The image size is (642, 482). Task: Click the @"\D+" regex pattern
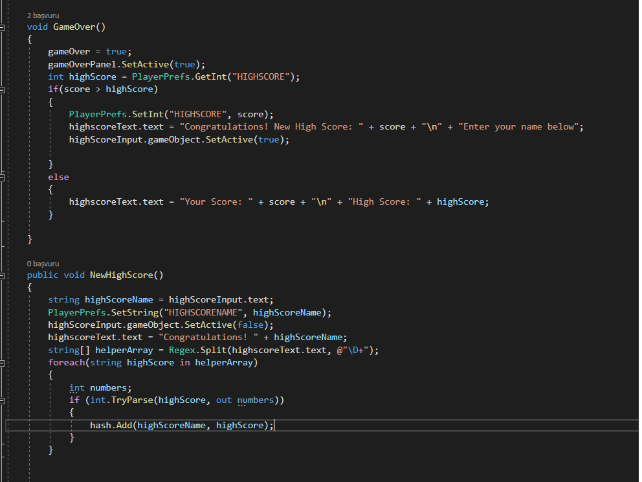[x=353, y=350]
